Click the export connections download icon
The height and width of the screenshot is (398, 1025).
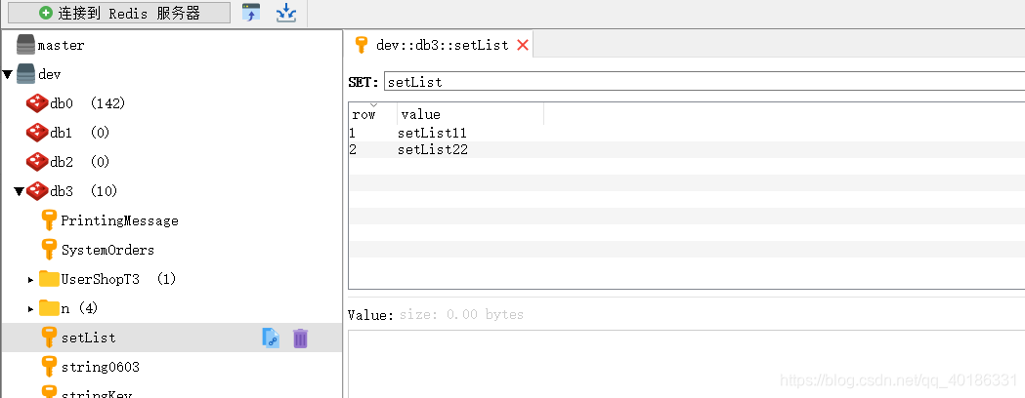click(286, 13)
